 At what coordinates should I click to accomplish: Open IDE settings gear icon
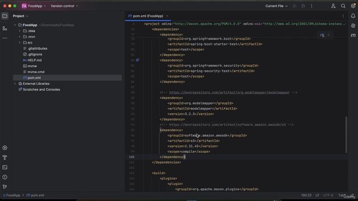[x=353, y=6]
